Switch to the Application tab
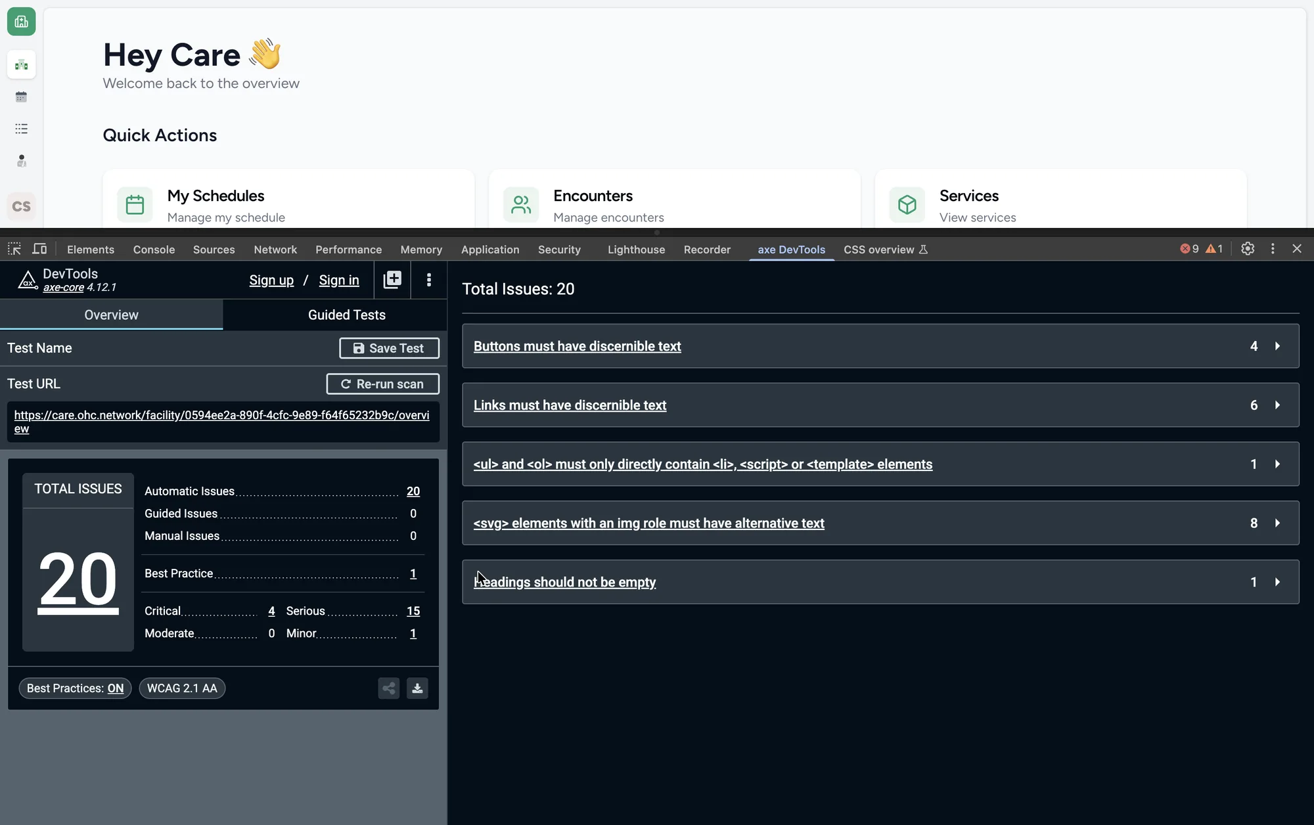The image size is (1314, 825). coord(490,250)
